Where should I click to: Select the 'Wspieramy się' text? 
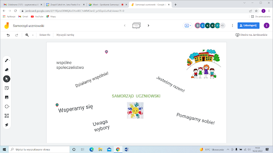coord(76,108)
